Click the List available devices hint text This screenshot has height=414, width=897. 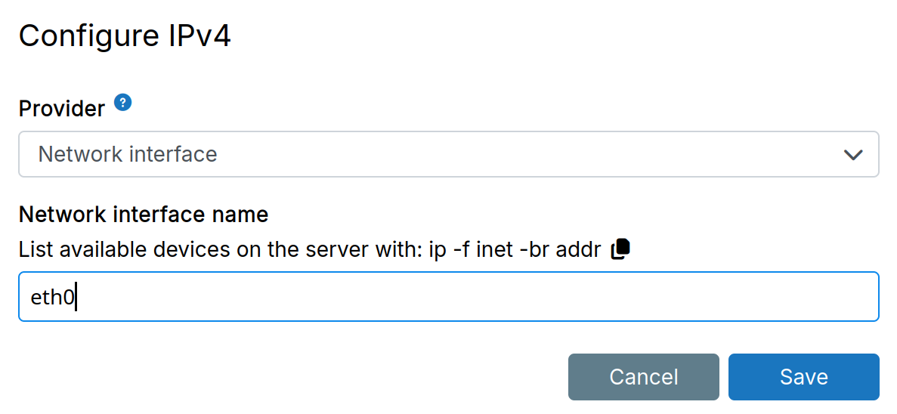tap(310, 249)
